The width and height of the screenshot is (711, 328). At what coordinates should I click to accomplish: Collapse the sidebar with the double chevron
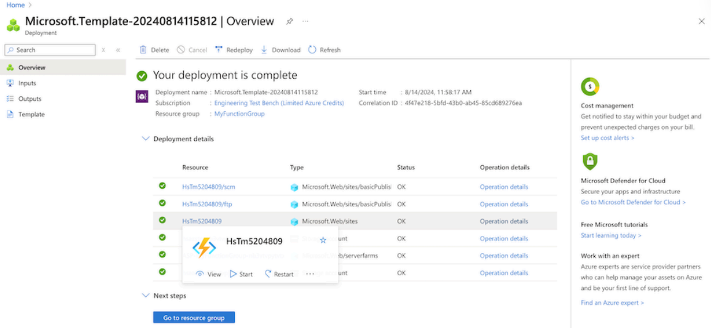(x=118, y=50)
